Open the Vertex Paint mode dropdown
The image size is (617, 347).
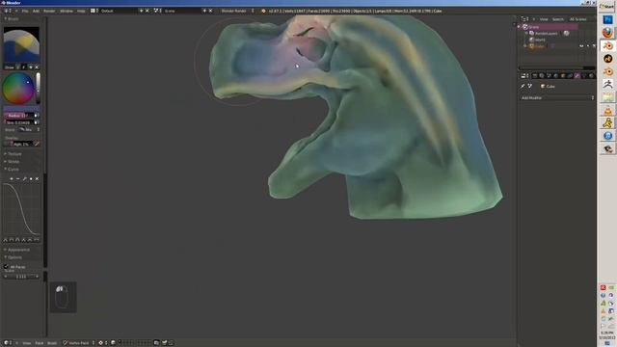click(x=79, y=343)
